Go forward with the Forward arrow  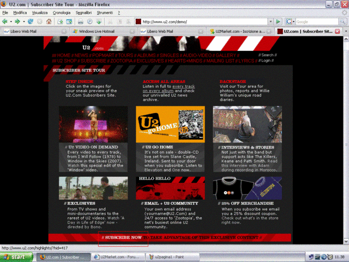[x=17, y=22]
